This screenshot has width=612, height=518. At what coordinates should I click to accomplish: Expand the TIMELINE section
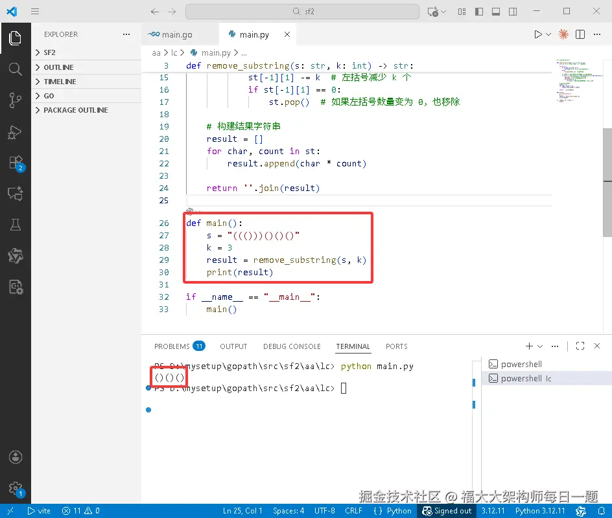point(86,82)
